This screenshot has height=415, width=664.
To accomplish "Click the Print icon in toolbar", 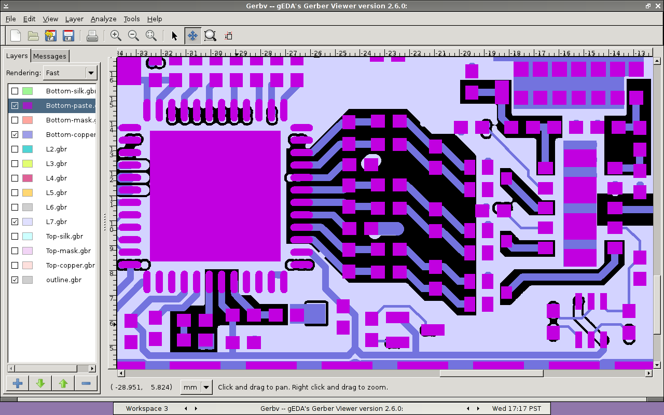I will 92,36.
